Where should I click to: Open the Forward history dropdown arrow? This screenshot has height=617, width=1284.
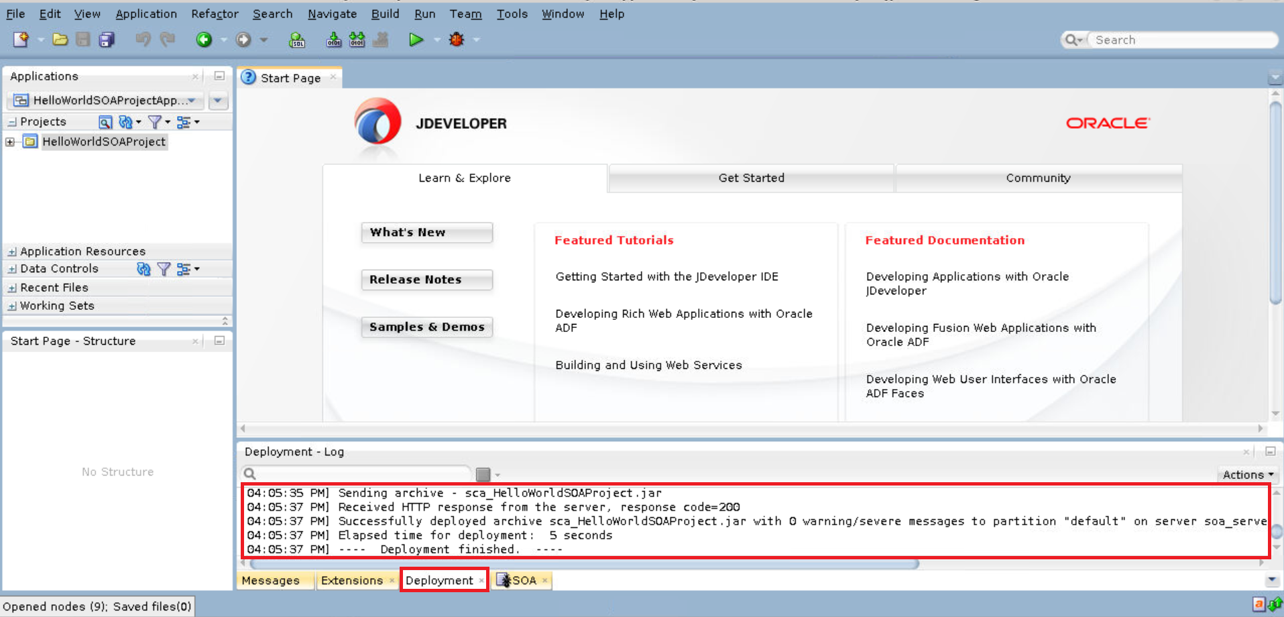(x=264, y=40)
